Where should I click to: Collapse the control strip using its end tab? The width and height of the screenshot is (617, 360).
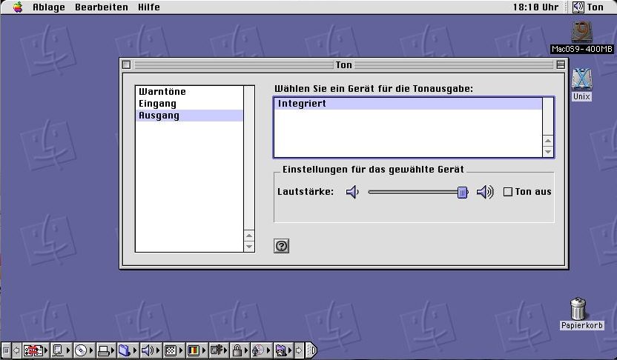(311, 350)
